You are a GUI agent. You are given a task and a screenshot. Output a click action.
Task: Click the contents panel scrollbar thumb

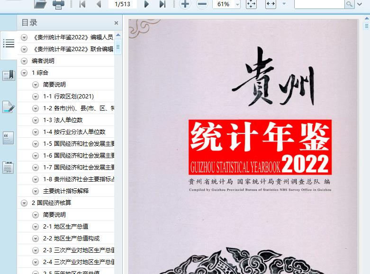(118, 47)
